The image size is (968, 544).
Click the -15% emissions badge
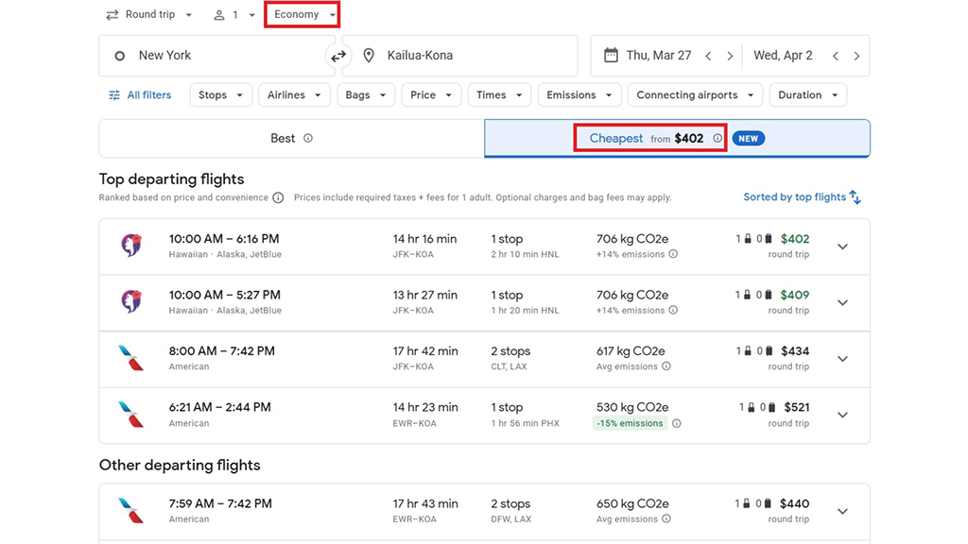[x=630, y=423]
